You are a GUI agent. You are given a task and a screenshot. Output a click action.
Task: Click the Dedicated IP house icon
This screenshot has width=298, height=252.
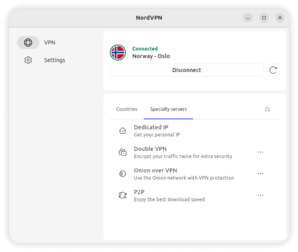pyautogui.click(x=123, y=131)
